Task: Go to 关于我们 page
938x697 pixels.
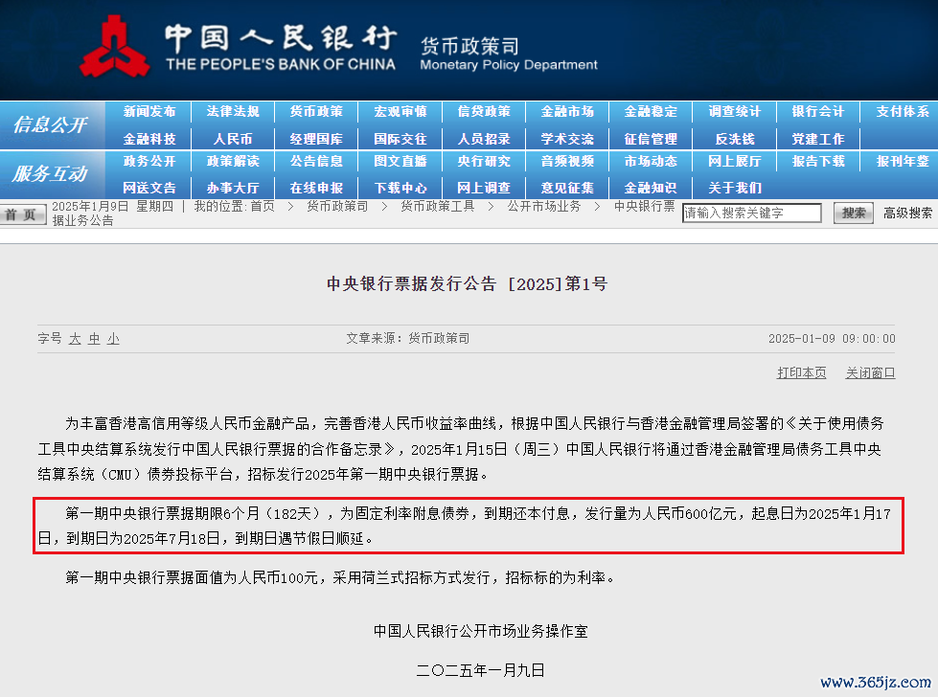Action: (735, 188)
